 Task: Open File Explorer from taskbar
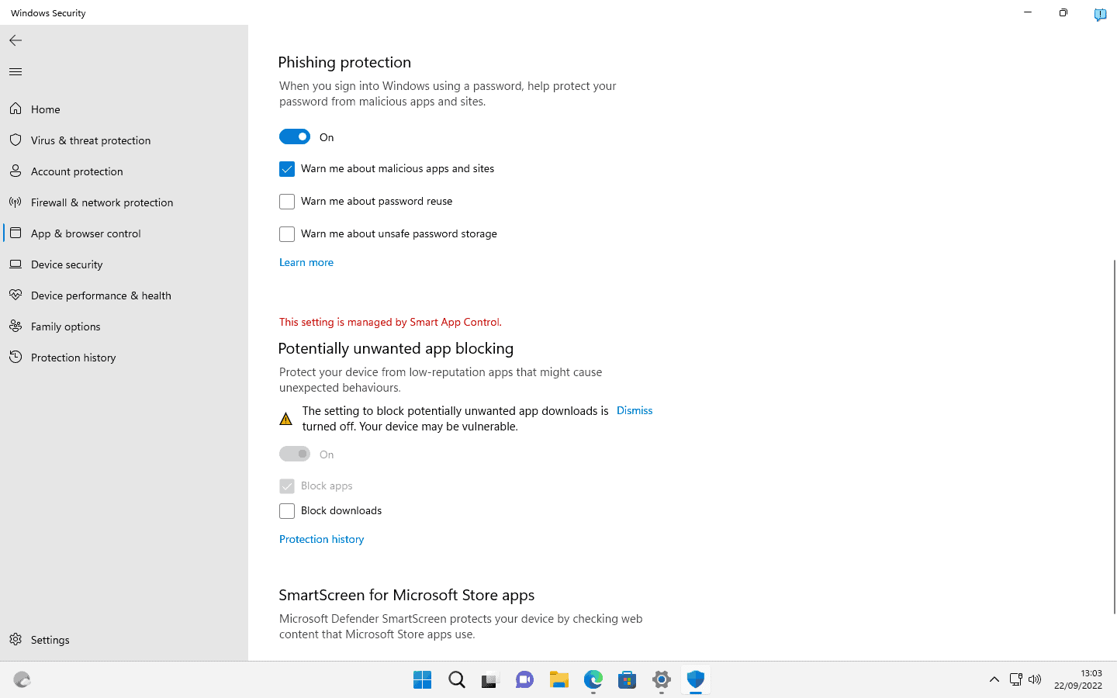point(559,680)
